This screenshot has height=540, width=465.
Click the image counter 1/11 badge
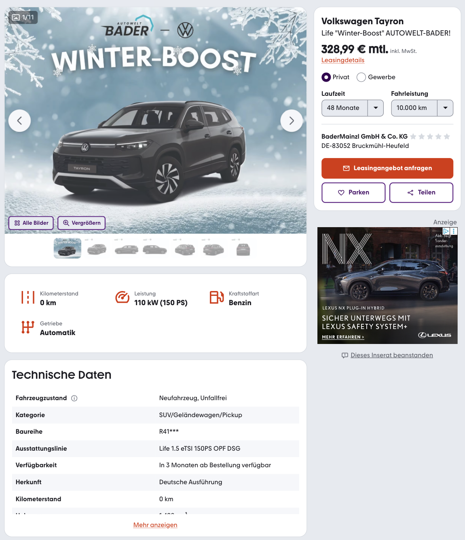coord(23,17)
